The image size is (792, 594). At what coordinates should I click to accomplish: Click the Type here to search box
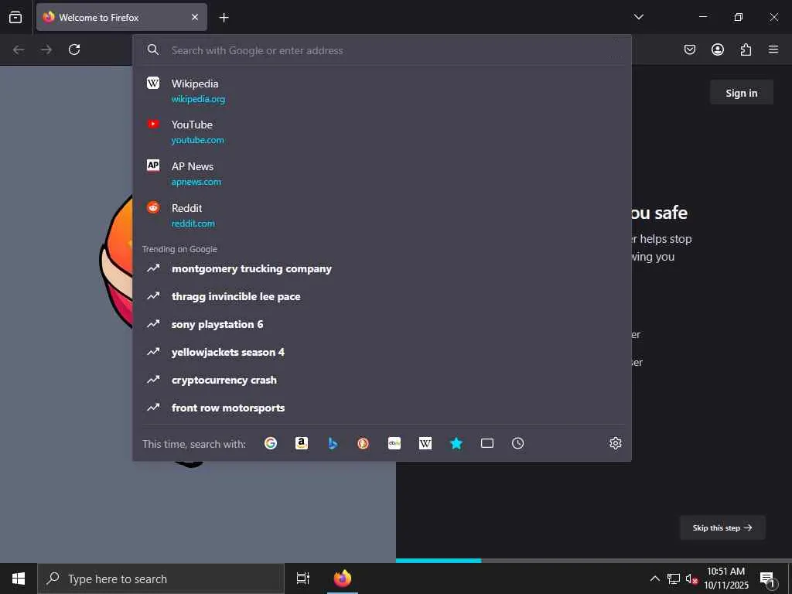(x=161, y=579)
